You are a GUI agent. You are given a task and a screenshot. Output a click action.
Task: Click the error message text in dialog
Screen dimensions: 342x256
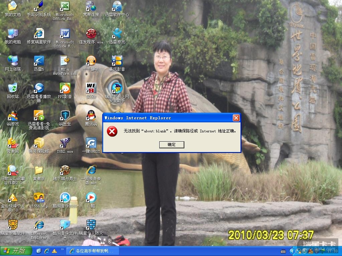(180, 131)
